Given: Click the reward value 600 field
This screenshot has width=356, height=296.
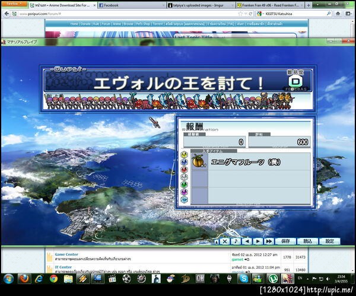Looking at the screenshot, I should coord(279,142).
